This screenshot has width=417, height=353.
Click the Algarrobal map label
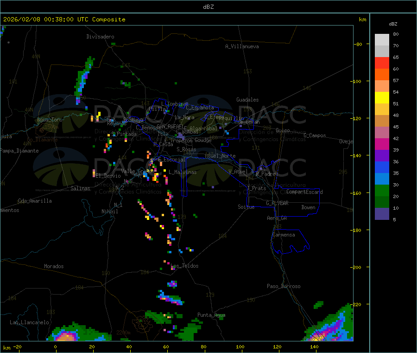click(203, 128)
